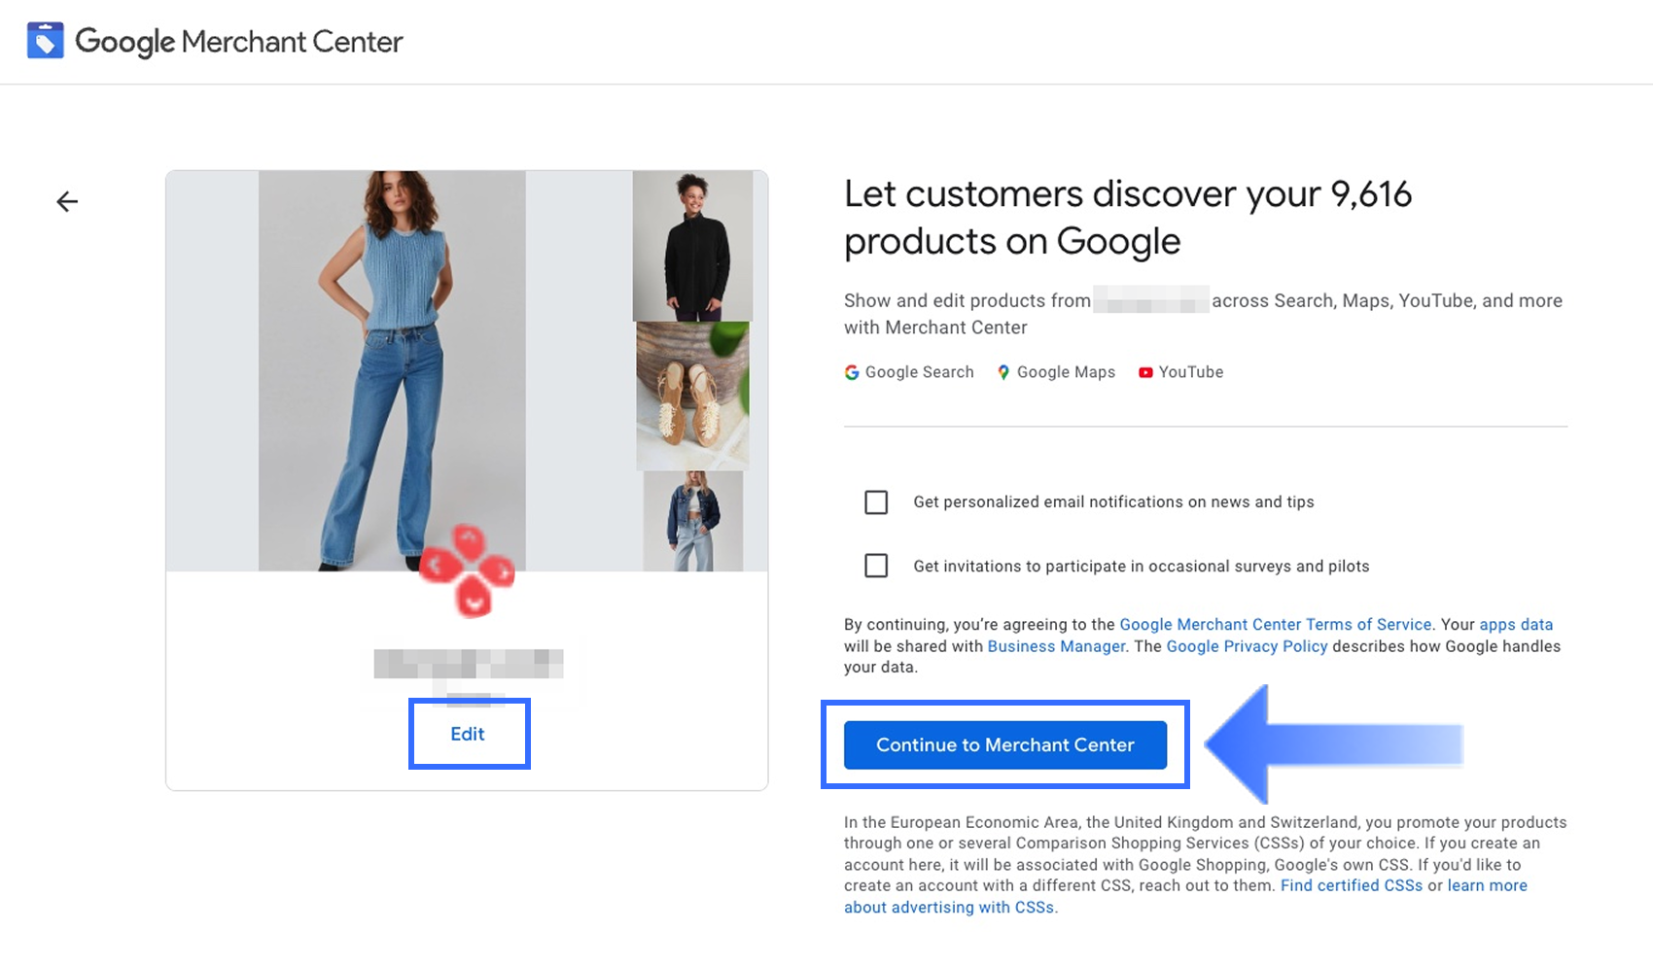Click the YouTube icon
1653x966 pixels.
(1145, 372)
